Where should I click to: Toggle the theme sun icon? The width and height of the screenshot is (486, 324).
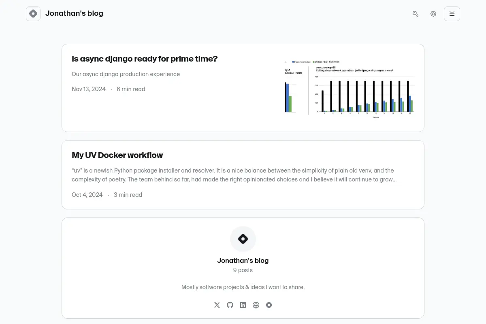tap(433, 14)
